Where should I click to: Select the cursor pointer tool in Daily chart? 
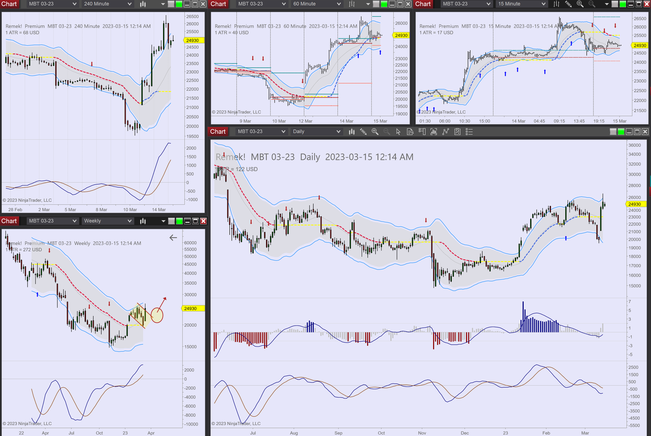[398, 132]
